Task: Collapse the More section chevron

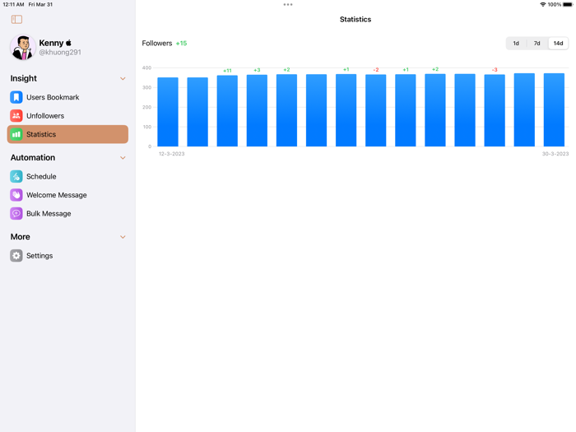Action: 123,237
